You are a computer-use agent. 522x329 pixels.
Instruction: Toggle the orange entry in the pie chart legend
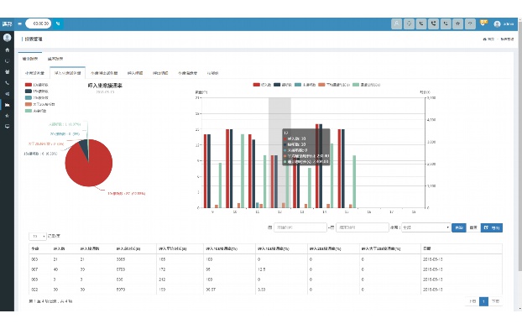[x=39, y=104]
